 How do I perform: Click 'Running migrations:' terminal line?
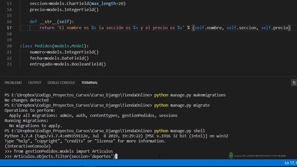click(x=26, y=121)
